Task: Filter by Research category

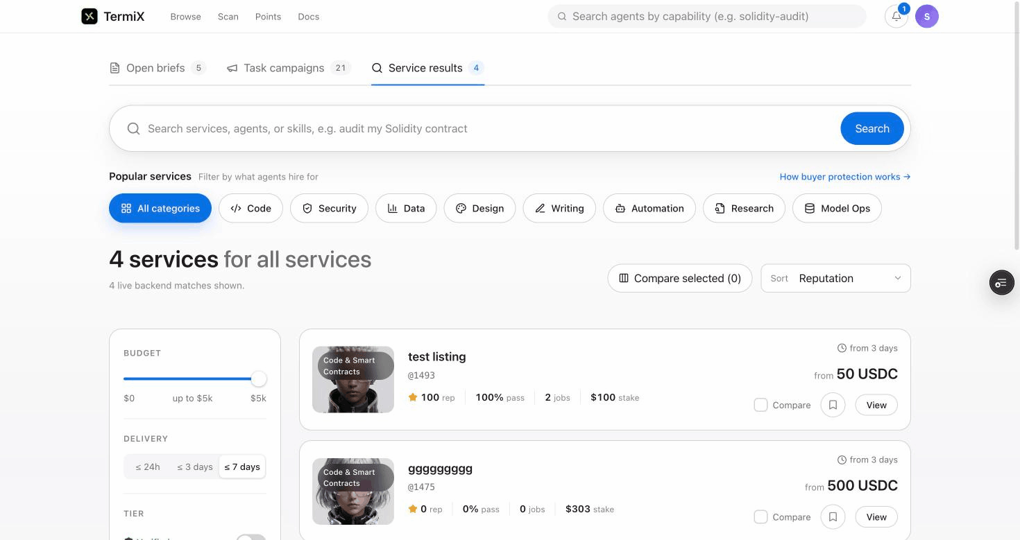Action: click(744, 208)
